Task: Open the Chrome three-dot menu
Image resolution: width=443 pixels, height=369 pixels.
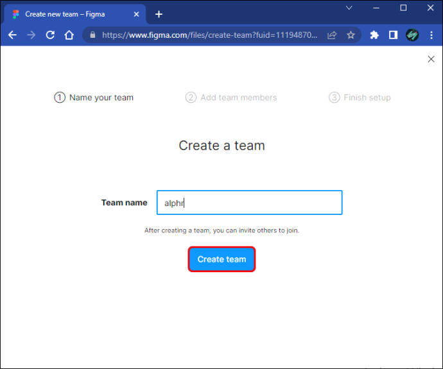Action: coord(431,35)
